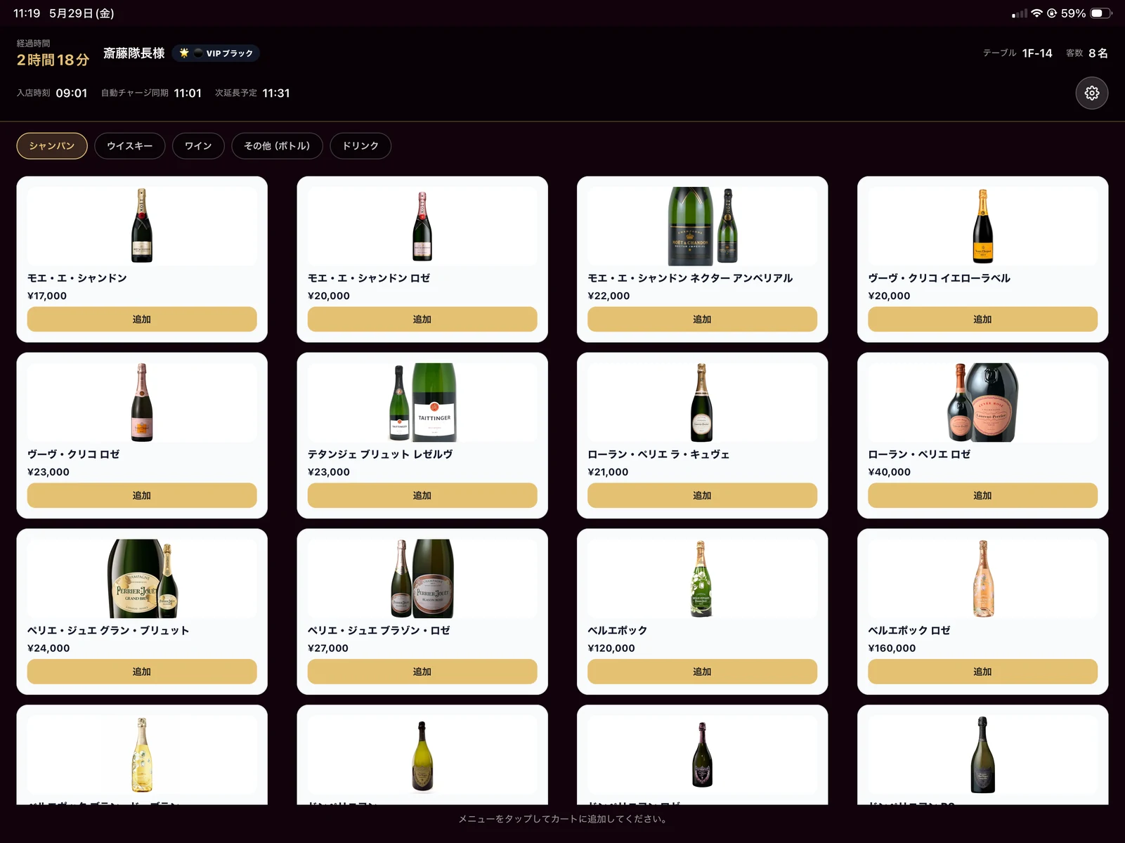Tap the ベルエポック ロゼ bottle image
Viewport: 1125px width, 843px height.
[982, 578]
